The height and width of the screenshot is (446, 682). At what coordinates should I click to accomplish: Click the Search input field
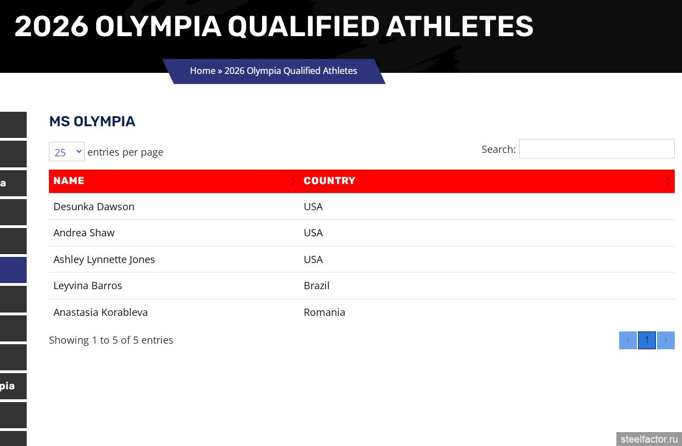(x=596, y=149)
